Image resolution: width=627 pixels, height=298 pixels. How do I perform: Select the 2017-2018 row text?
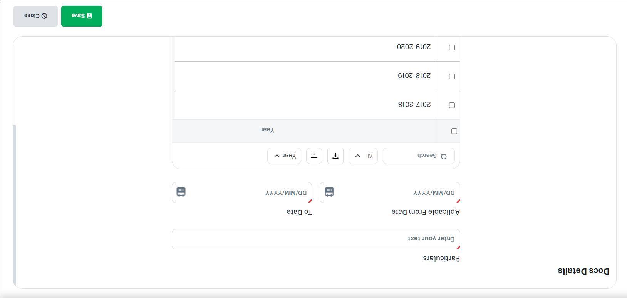pyautogui.click(x=414, y=105)
